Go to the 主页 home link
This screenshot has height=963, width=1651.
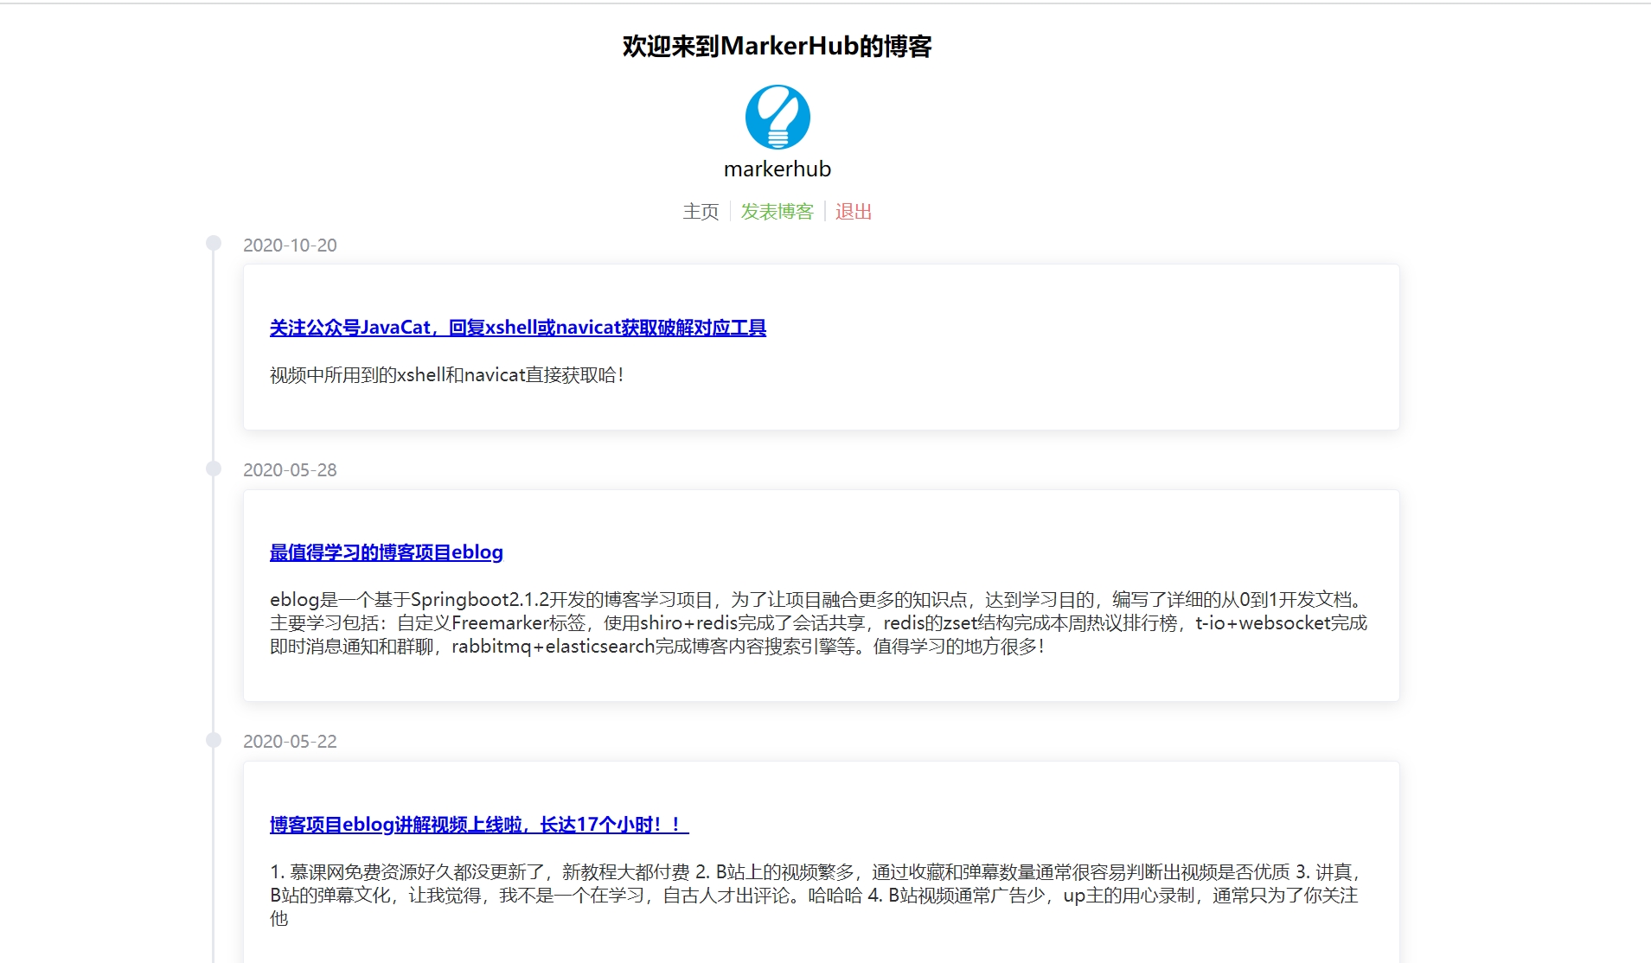coord(701,212)
